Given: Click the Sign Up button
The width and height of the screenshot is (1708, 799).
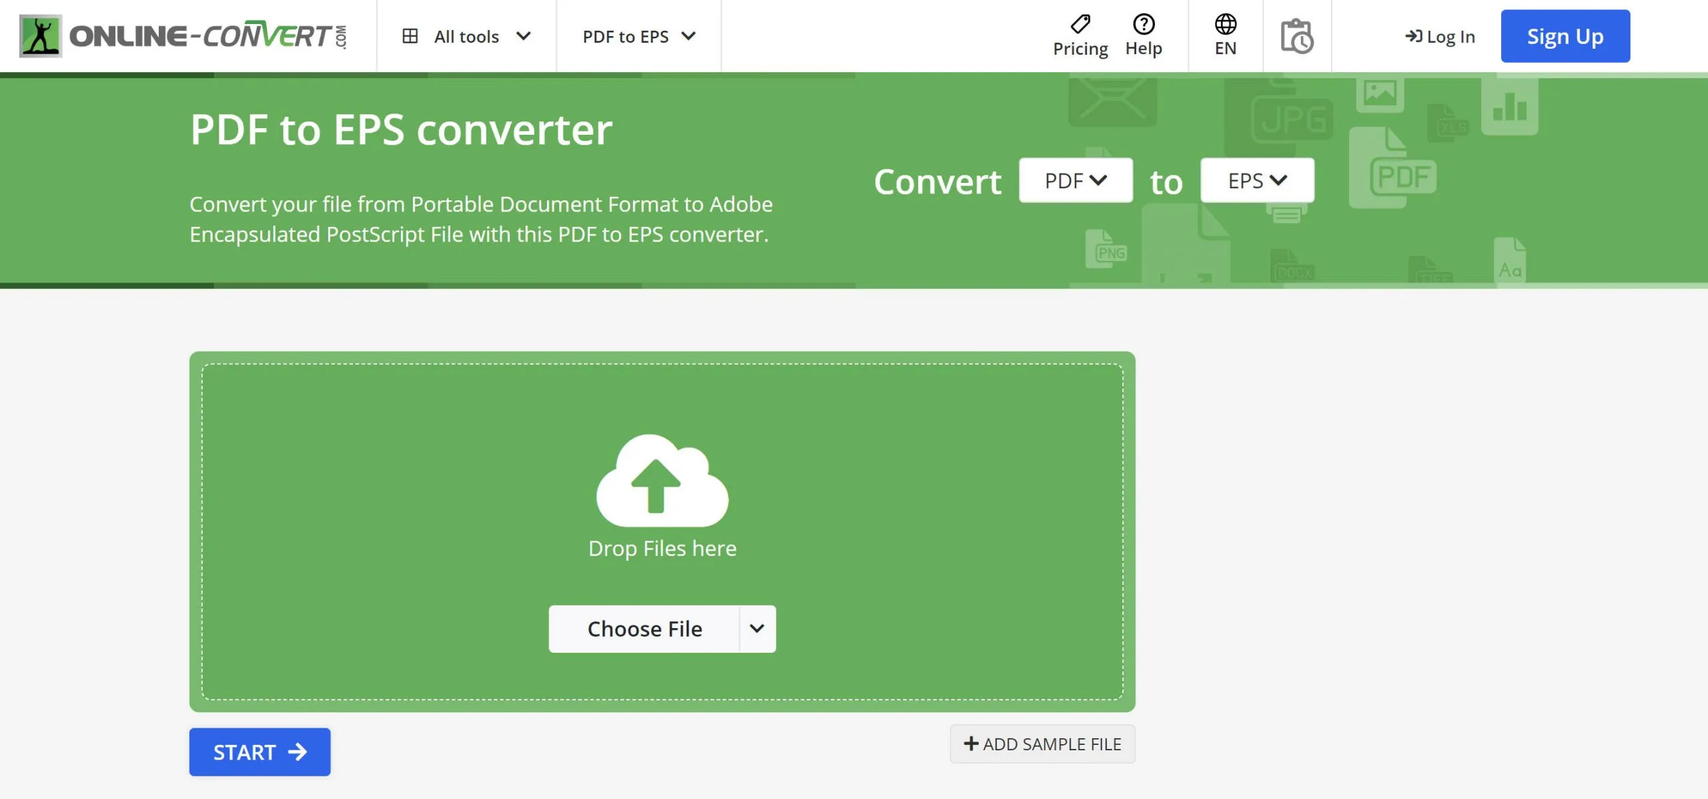Looking at the screenshot, I should 1565,35.
